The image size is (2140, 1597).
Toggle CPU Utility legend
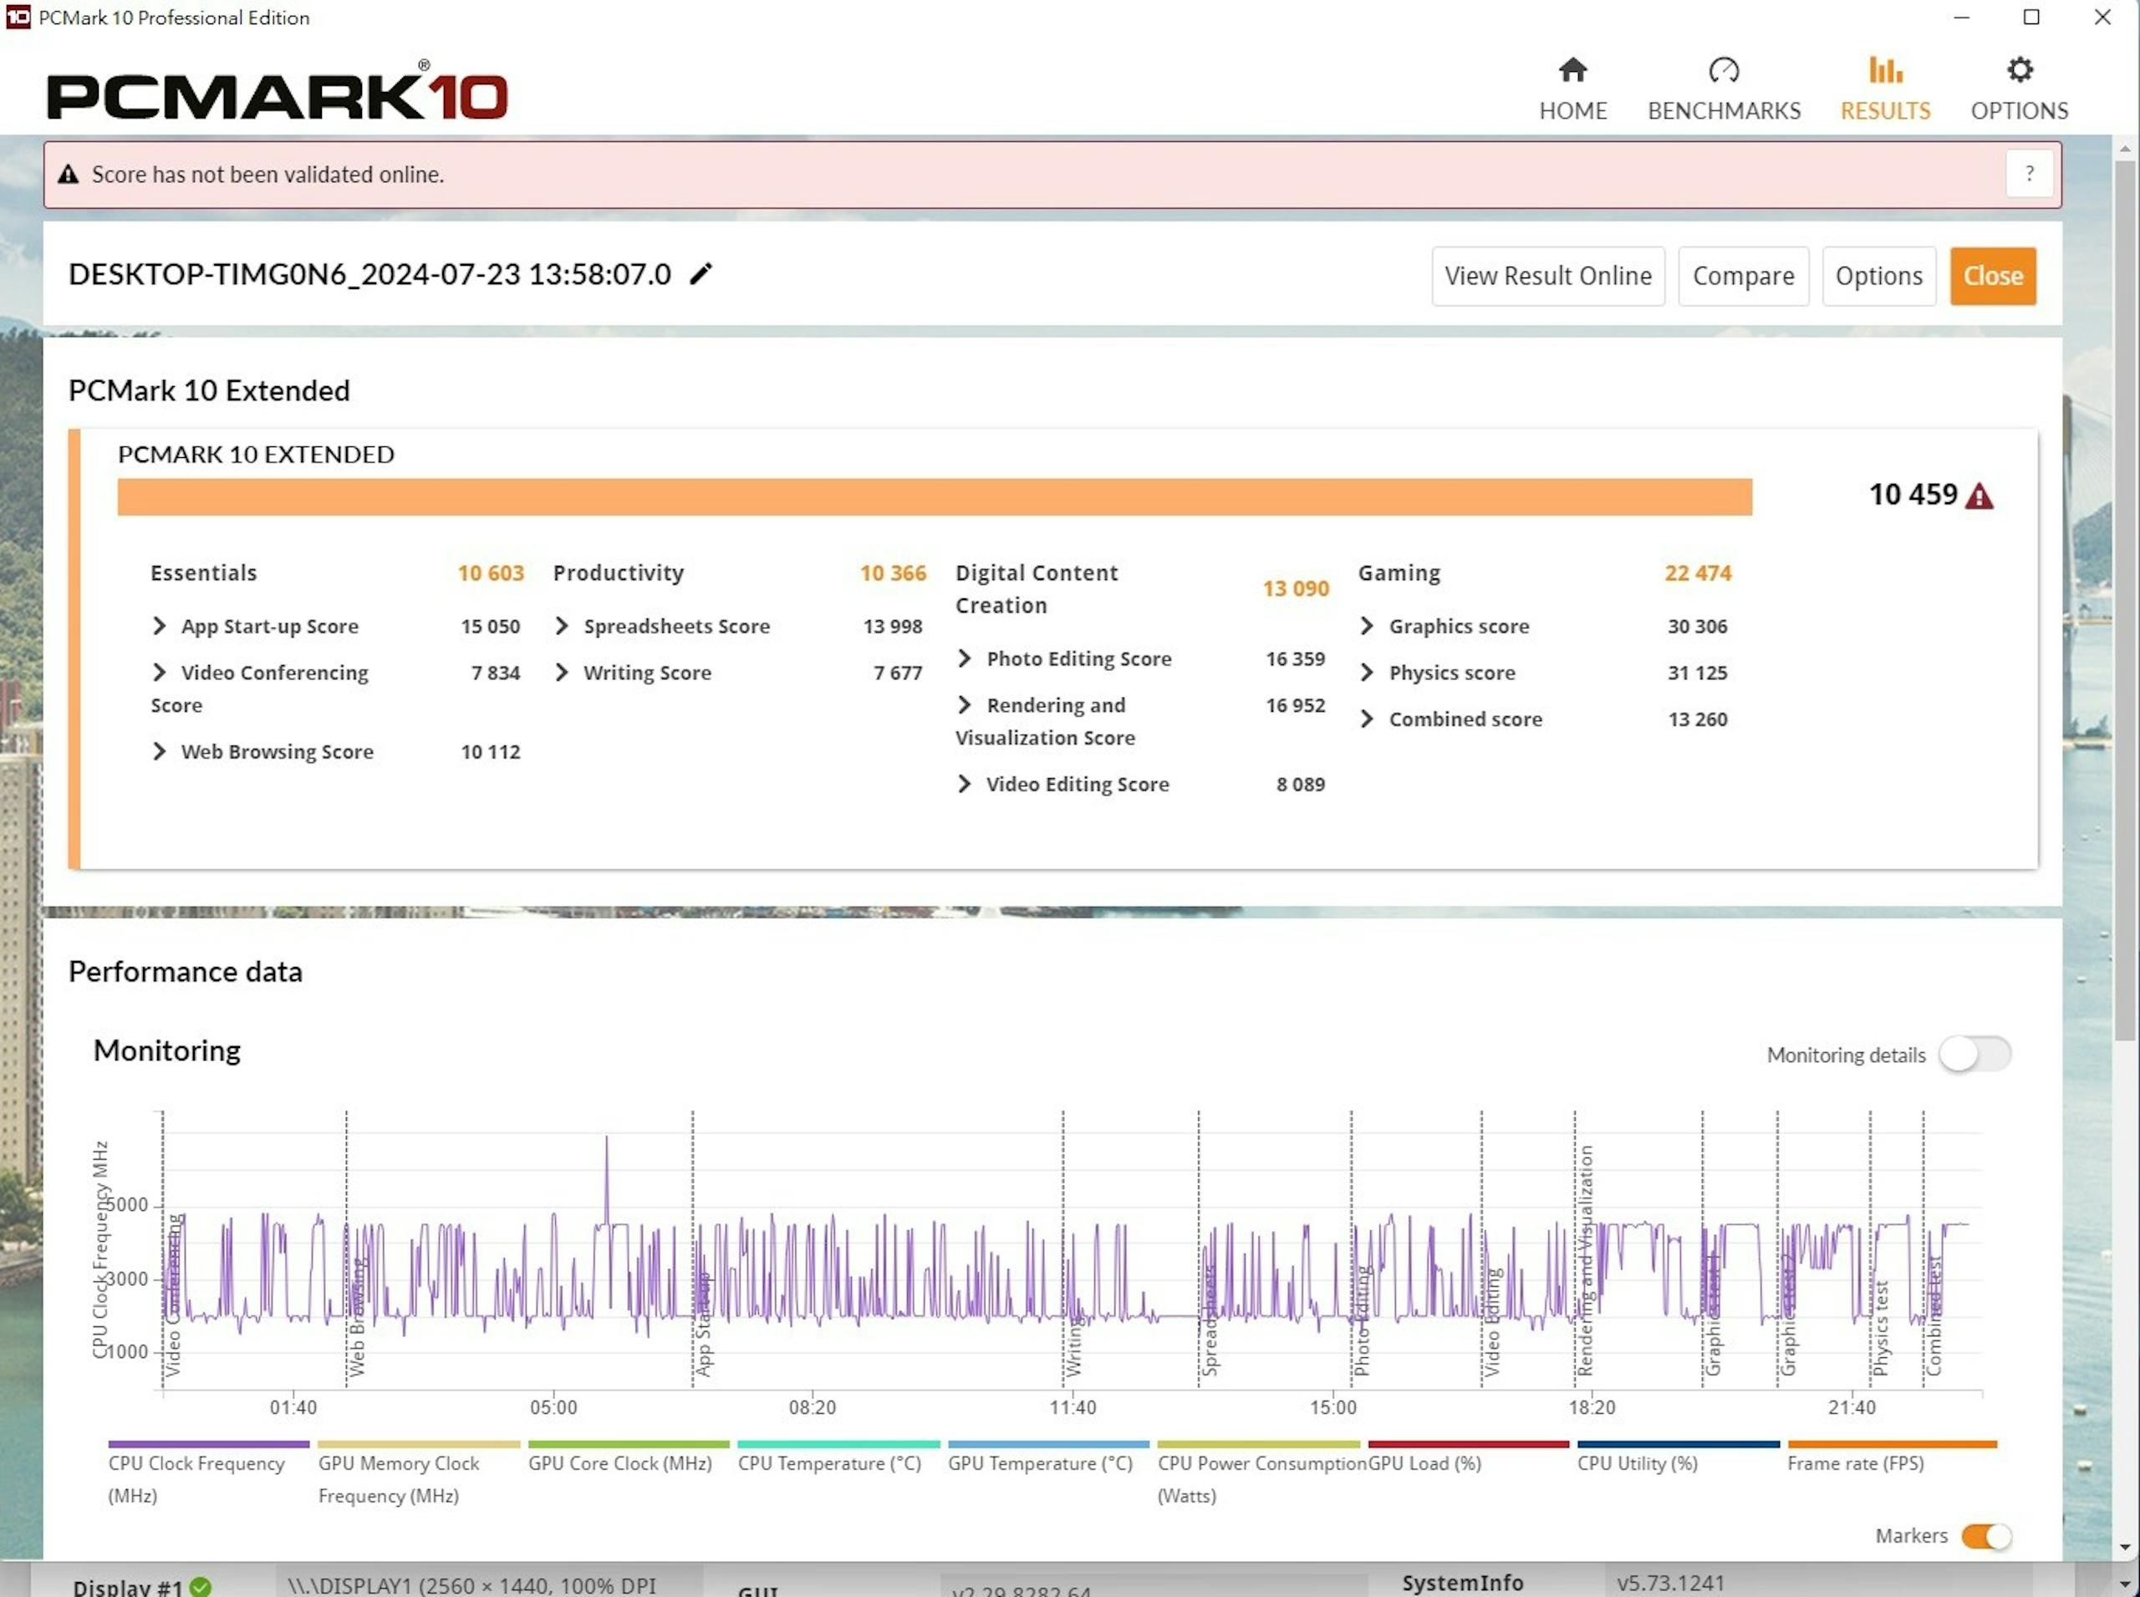pos(1678,1457)
